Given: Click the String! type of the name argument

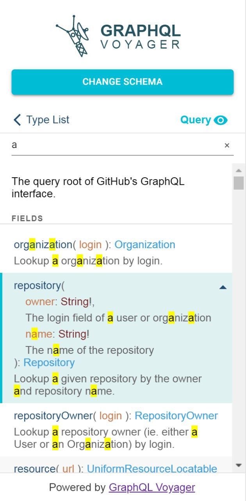Looking at the screenshot, I should 74,334.
